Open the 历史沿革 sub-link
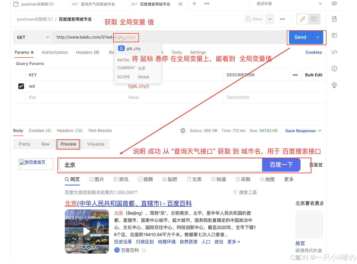 (123, 242)
